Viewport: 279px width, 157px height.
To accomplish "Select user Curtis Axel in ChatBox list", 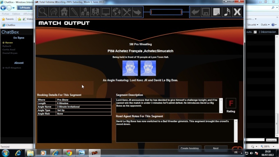I will 9,50.
